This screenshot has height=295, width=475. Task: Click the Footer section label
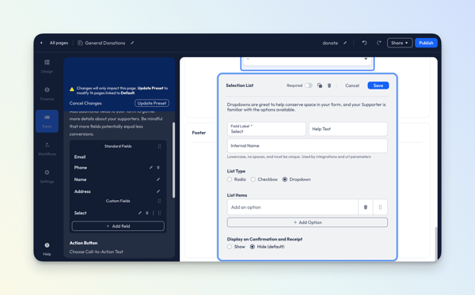pos(199,133)
